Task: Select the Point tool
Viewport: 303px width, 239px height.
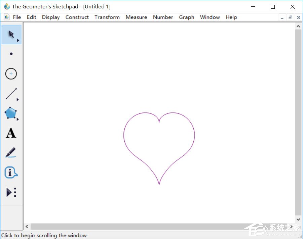Action: pyautogui.click(x=11, y=54)
